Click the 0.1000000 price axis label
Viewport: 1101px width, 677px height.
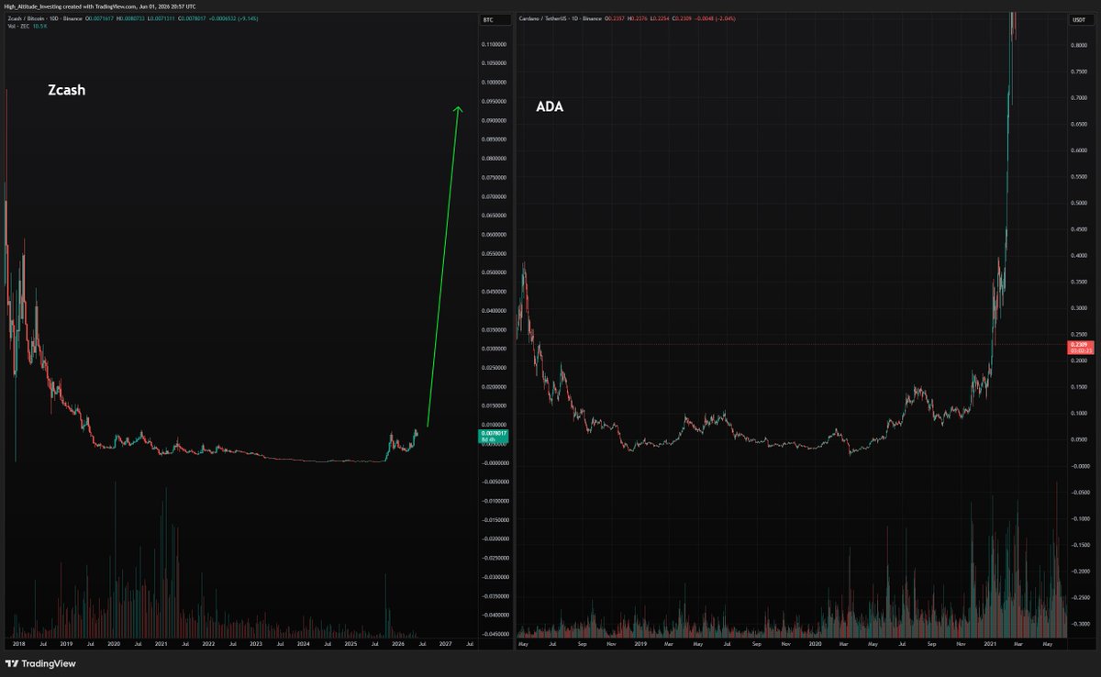coord(495,83)
